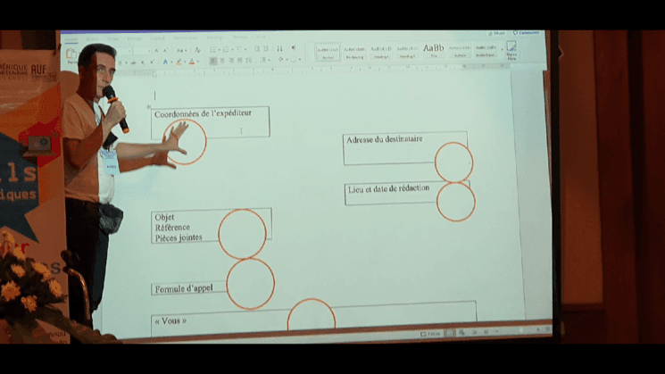Open the Styles Pane
The width and height of the screenshot is (665, 374).
pos(511,50)
